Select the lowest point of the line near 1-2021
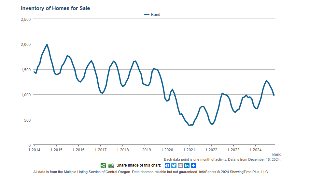 coord(189,125)
